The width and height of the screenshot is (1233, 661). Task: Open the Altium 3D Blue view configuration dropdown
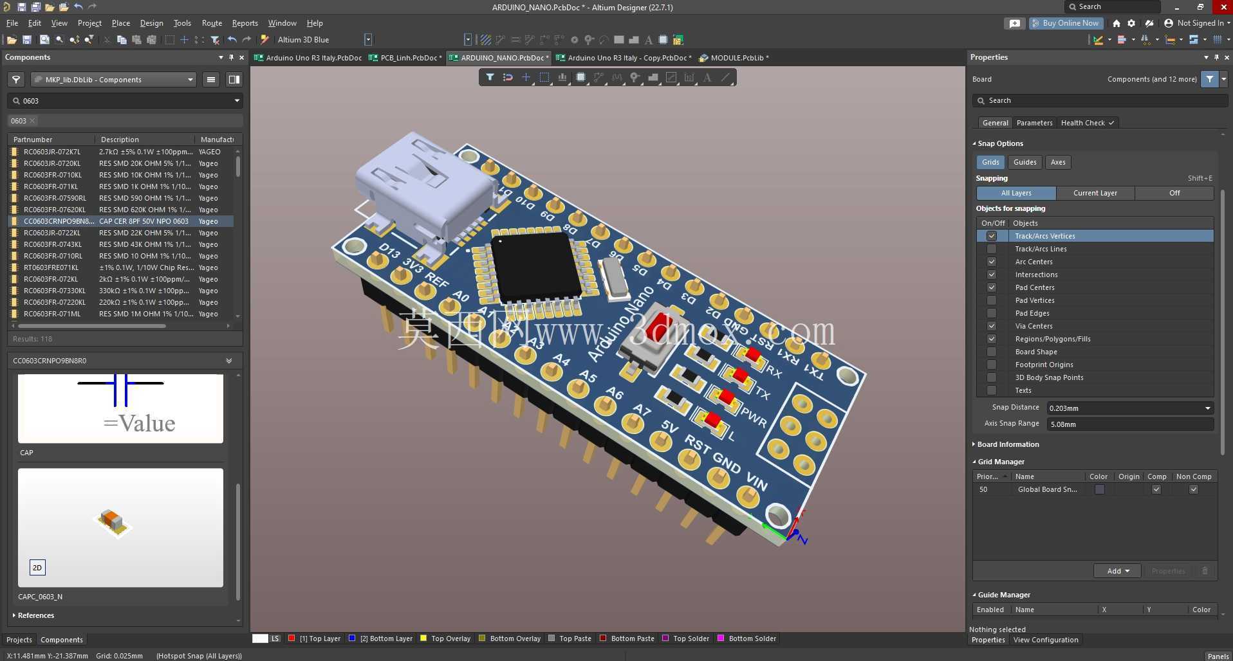(368, 40)
